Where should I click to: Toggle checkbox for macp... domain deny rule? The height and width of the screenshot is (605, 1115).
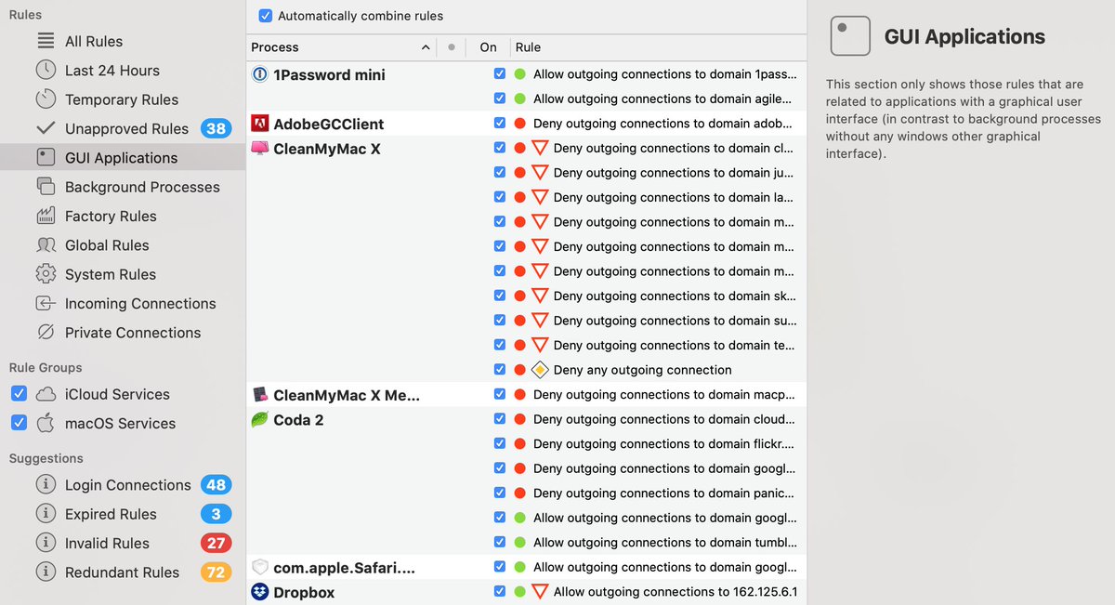(x=500, y=394)
